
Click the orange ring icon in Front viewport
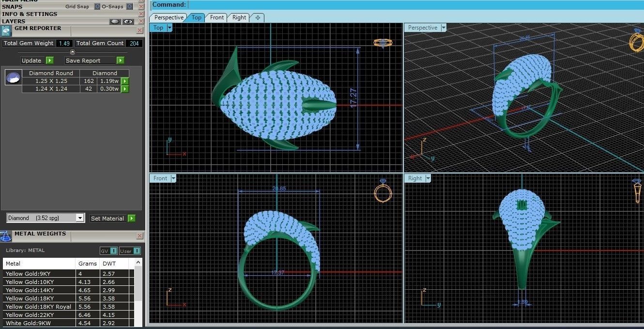383,192
